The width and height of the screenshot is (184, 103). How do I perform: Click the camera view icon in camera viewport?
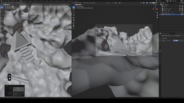pos(157,17)
